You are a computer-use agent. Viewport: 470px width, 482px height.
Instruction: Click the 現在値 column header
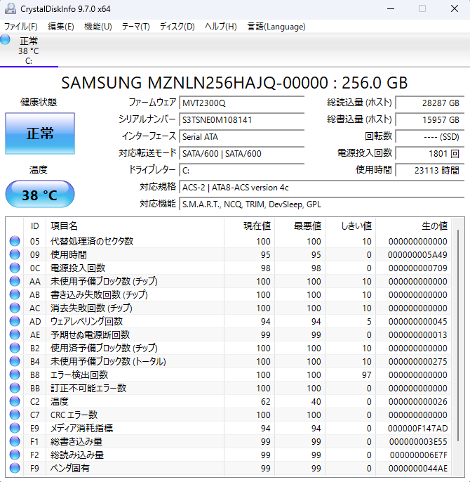pos(250,226)
